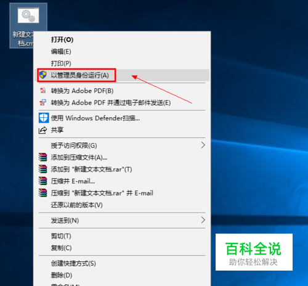The width and height of the screenshot is (308, 286).
Task: Choose 编辑(E) from the context menu
Action: click(122, 52)
